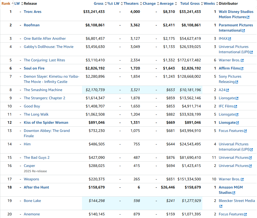This screenshot has height=218, width=257.
Task: Click highlighted gross cell for The Smashing Machine
Action: click(95, 90)
